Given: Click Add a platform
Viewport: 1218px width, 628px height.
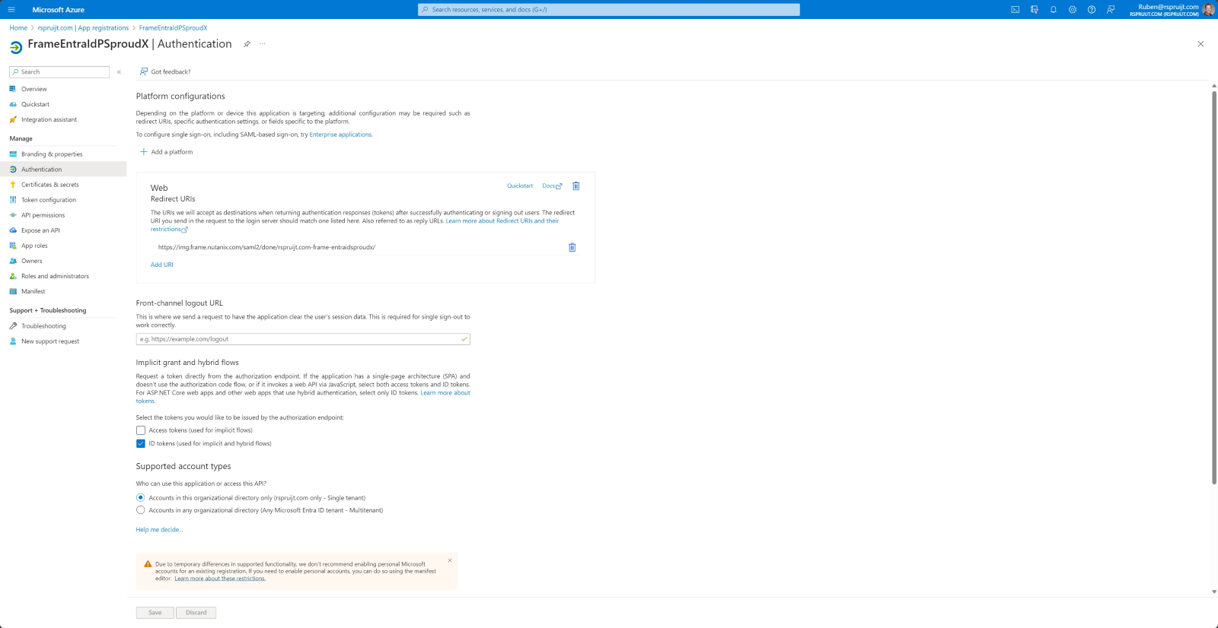Looking at the screenshot, I should 167,152.
